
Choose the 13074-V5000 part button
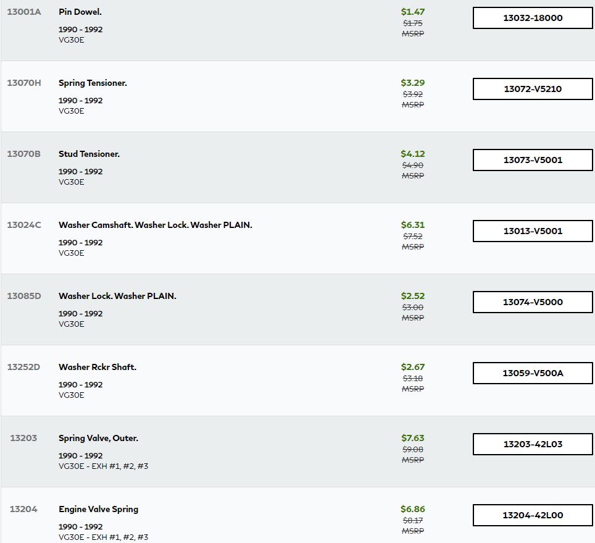click(x=533, y=302)
